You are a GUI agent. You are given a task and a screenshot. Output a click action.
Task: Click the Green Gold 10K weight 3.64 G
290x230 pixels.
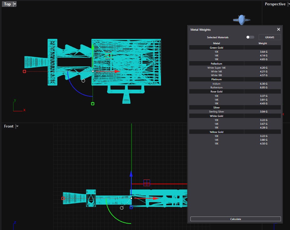pos(264,52)
